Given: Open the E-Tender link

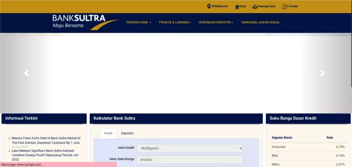Looking at the screenshot, I should (292, 6).
